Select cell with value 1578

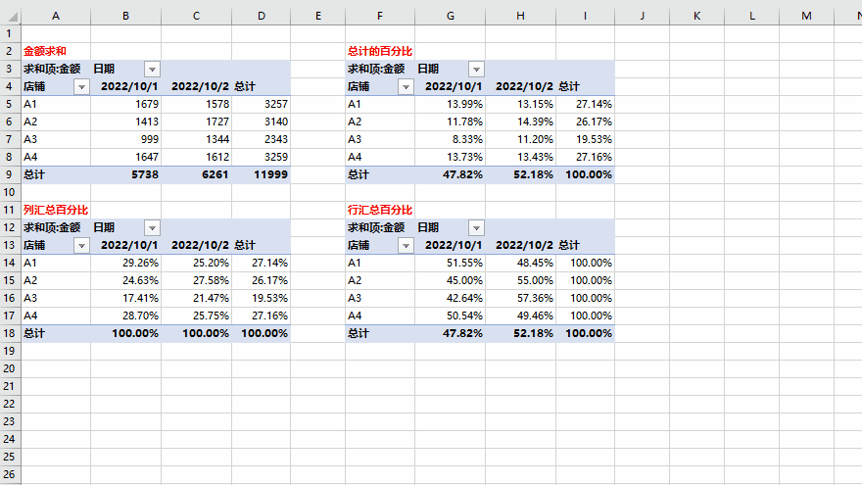[x=196, y=104]
